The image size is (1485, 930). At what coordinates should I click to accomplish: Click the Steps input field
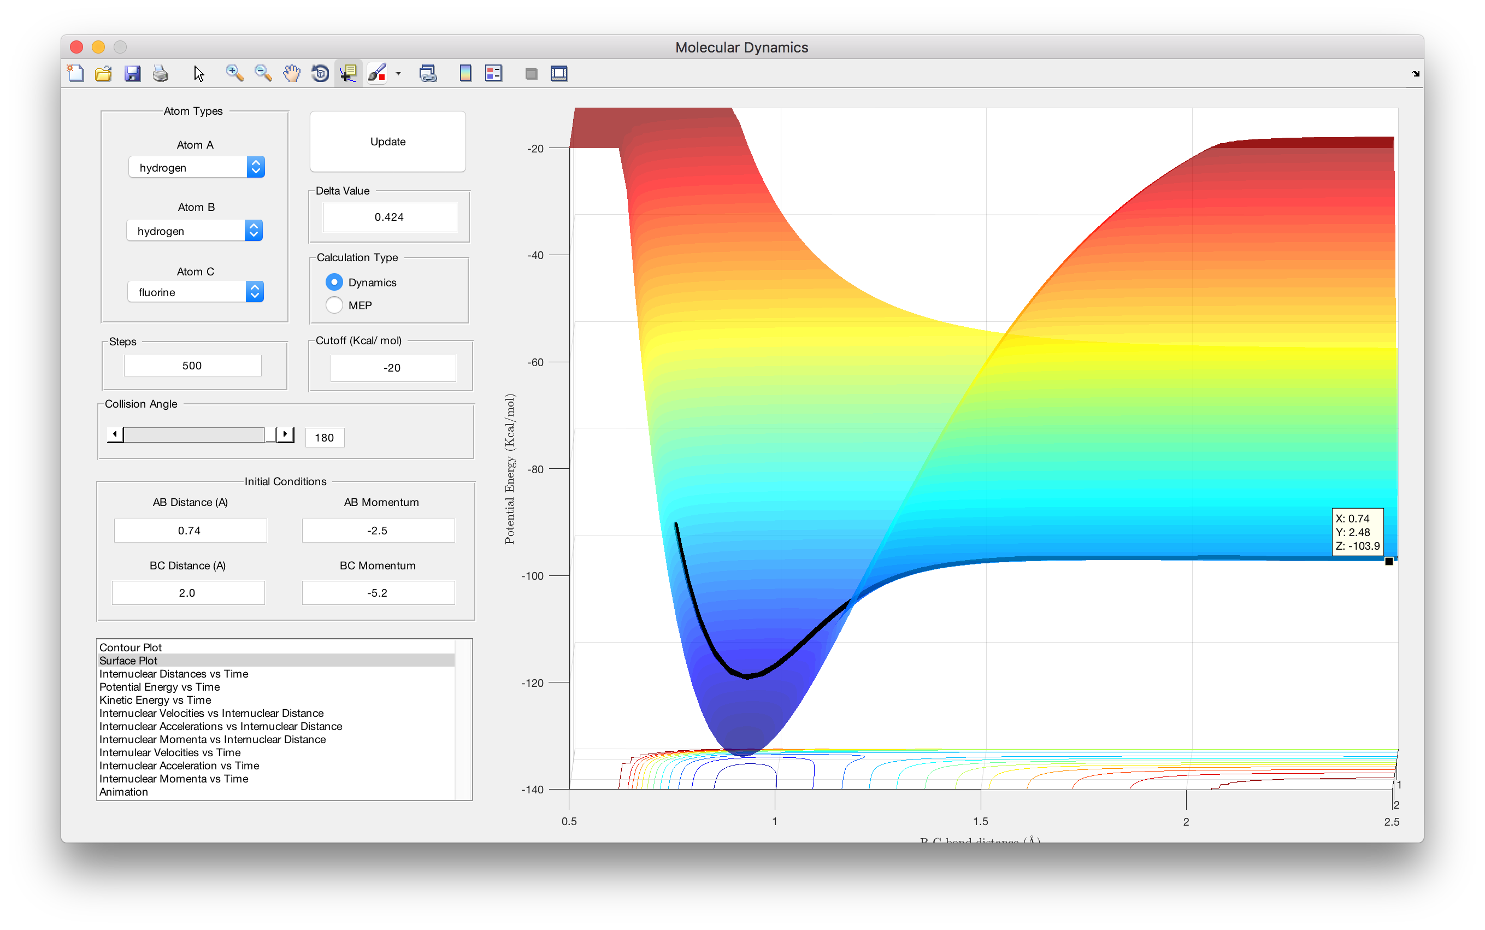coord(192,366)
